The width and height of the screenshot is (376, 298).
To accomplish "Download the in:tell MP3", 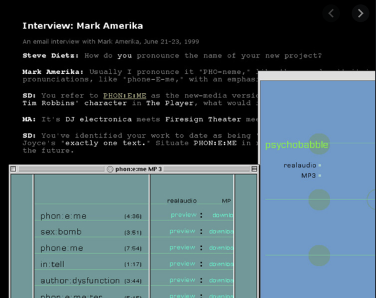I will click(221, 264).
